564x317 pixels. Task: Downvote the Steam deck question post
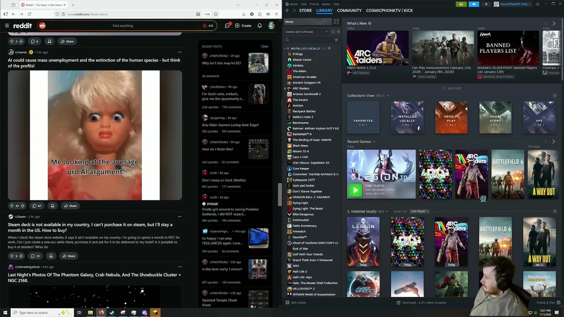point(21,256)
